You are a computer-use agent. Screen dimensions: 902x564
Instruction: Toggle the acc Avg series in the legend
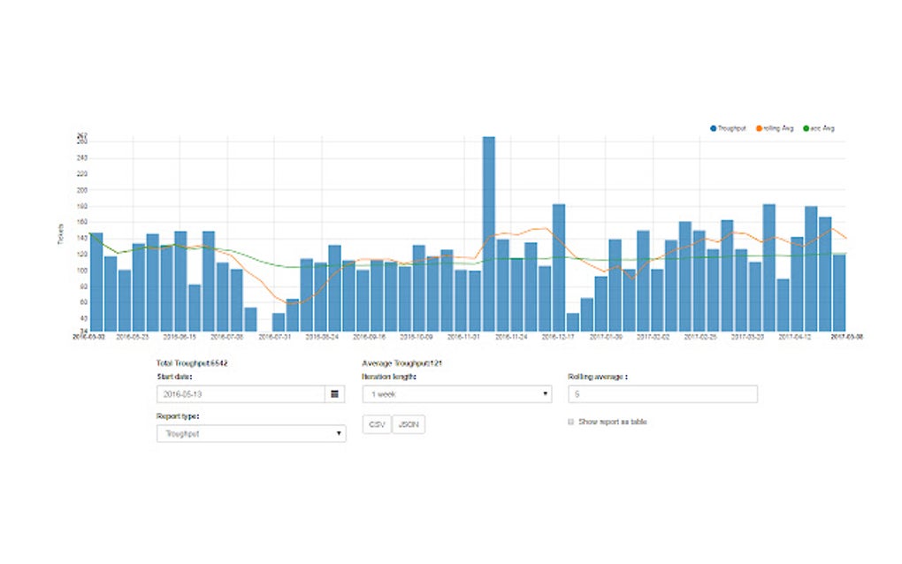tap(819, 128)
